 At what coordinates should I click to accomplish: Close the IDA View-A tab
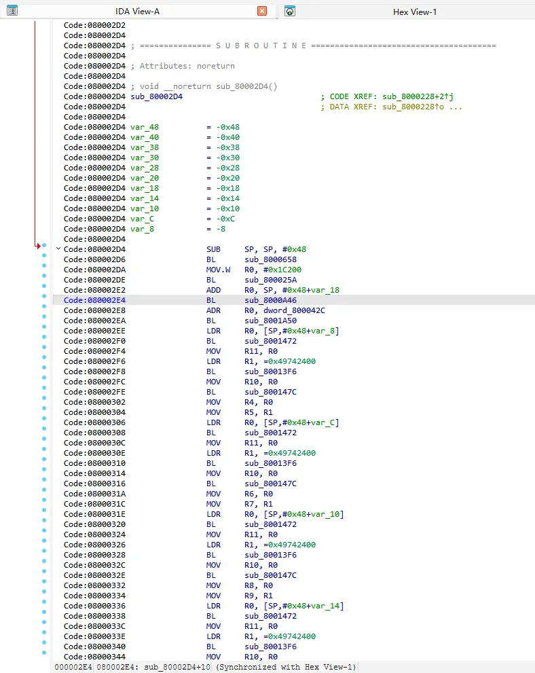pos(262,11)
